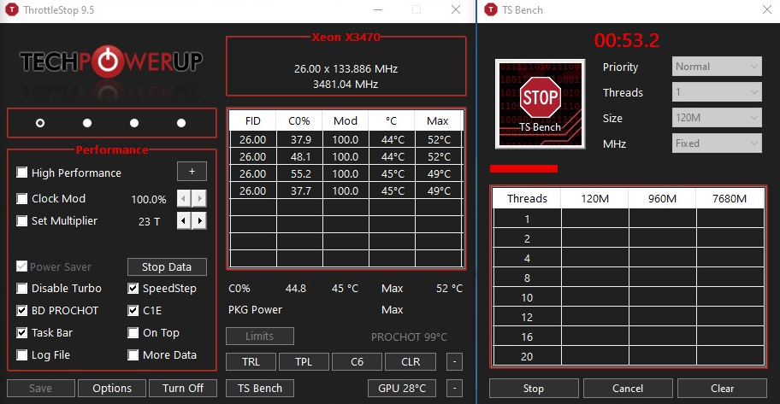
Task: Click the Limits button
Action: pyautogui.click(x=260, y=336)
